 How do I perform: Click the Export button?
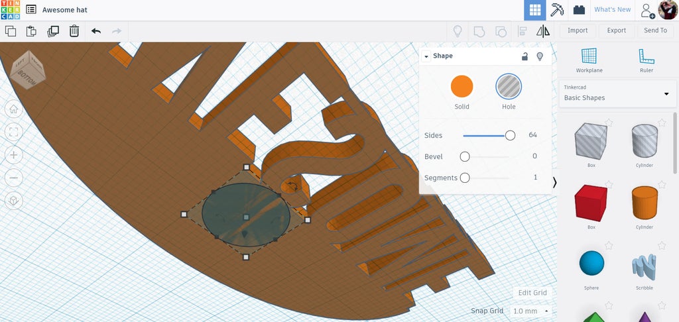click(616, 30)
